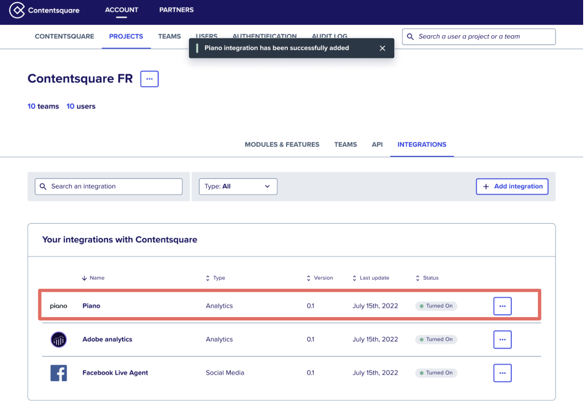Open the 10 teams link
585x406 pixels.
pyautogui.click(x=44, y=106)
